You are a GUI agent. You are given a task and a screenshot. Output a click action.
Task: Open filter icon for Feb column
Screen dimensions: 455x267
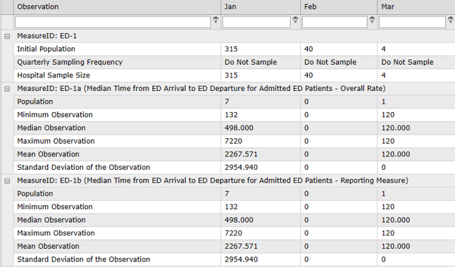(372, 20)
